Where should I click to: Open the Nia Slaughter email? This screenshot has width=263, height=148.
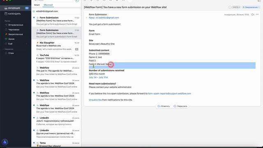[56, 46]
